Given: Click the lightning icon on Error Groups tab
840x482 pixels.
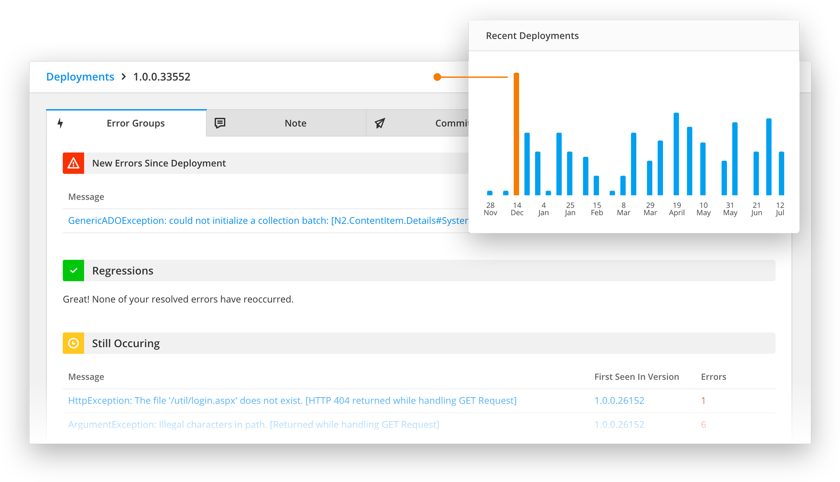Looking at the screenshot, I should [x=60, y=123].
